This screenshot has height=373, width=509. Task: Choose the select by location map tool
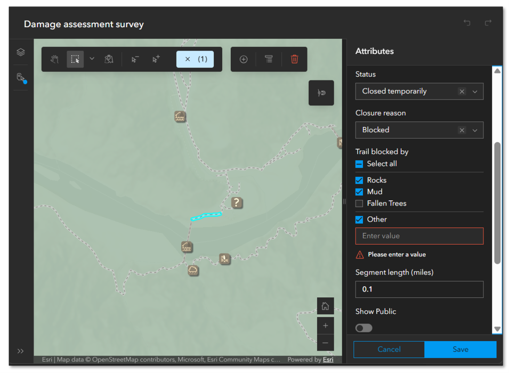click(x=109, y=59)
